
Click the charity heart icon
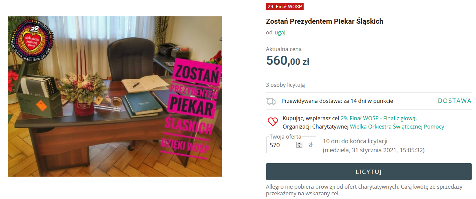point(273,122)
